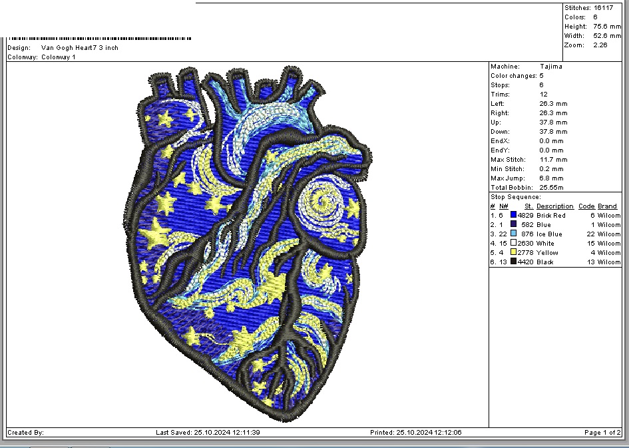629x448 pixels.
Task: Click the 'EndX:' label
Action: (500, 140)
